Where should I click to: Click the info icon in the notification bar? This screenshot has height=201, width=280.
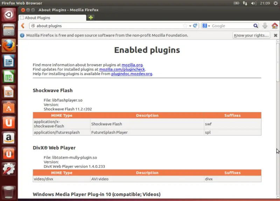tap(22, 35)
